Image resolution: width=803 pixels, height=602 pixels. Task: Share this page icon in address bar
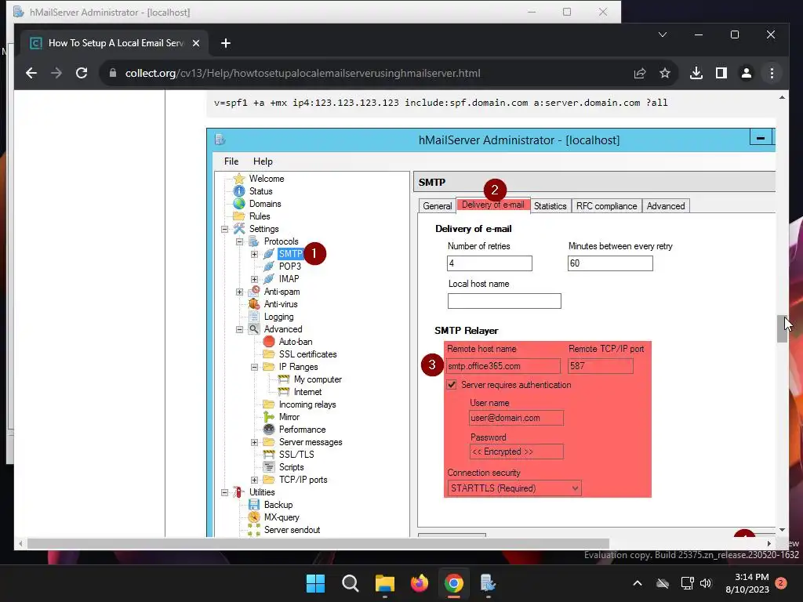(x=640, y=73)
